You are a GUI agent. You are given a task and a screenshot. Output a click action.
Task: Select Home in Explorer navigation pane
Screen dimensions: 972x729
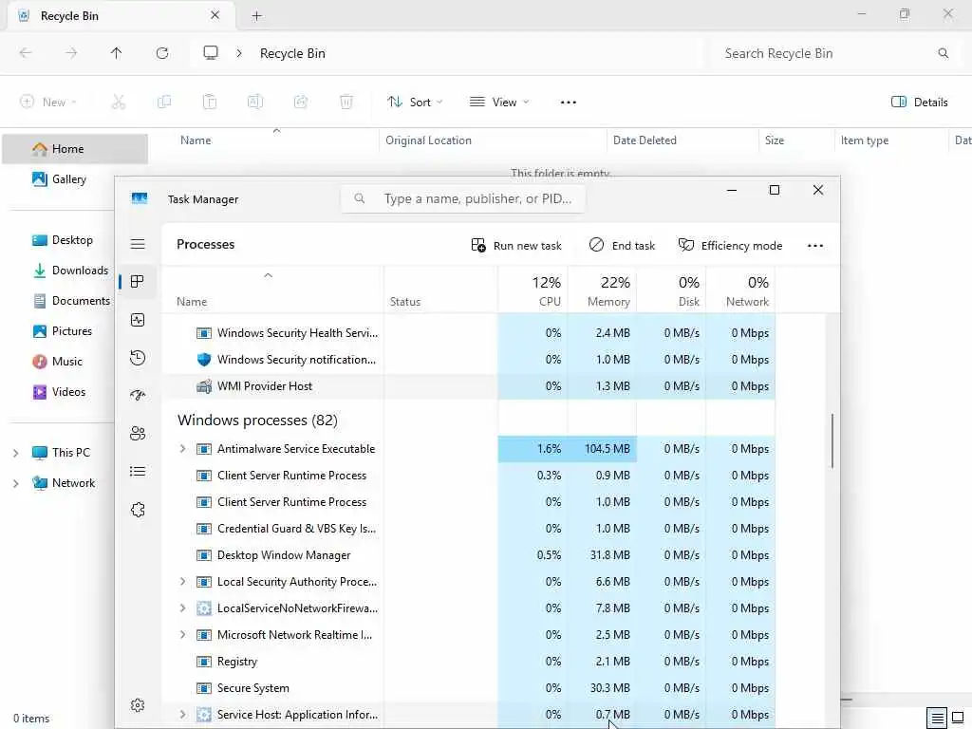click(75, 149)
